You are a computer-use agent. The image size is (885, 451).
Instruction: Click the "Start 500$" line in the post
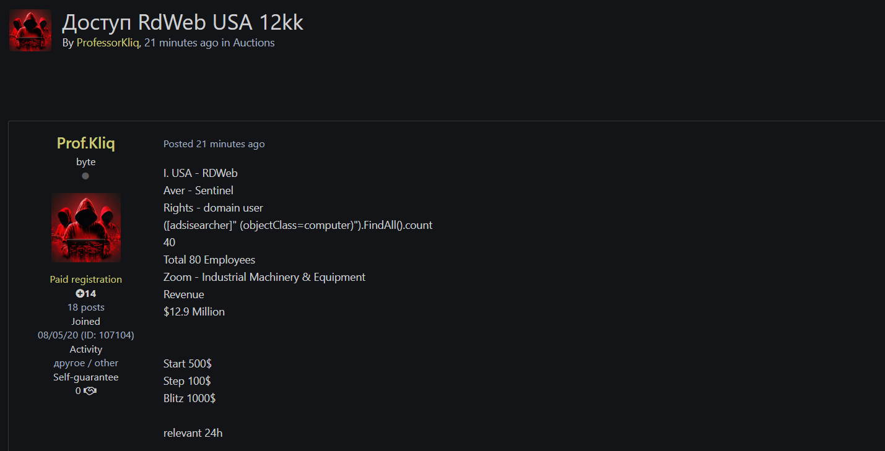coord(188,363)
